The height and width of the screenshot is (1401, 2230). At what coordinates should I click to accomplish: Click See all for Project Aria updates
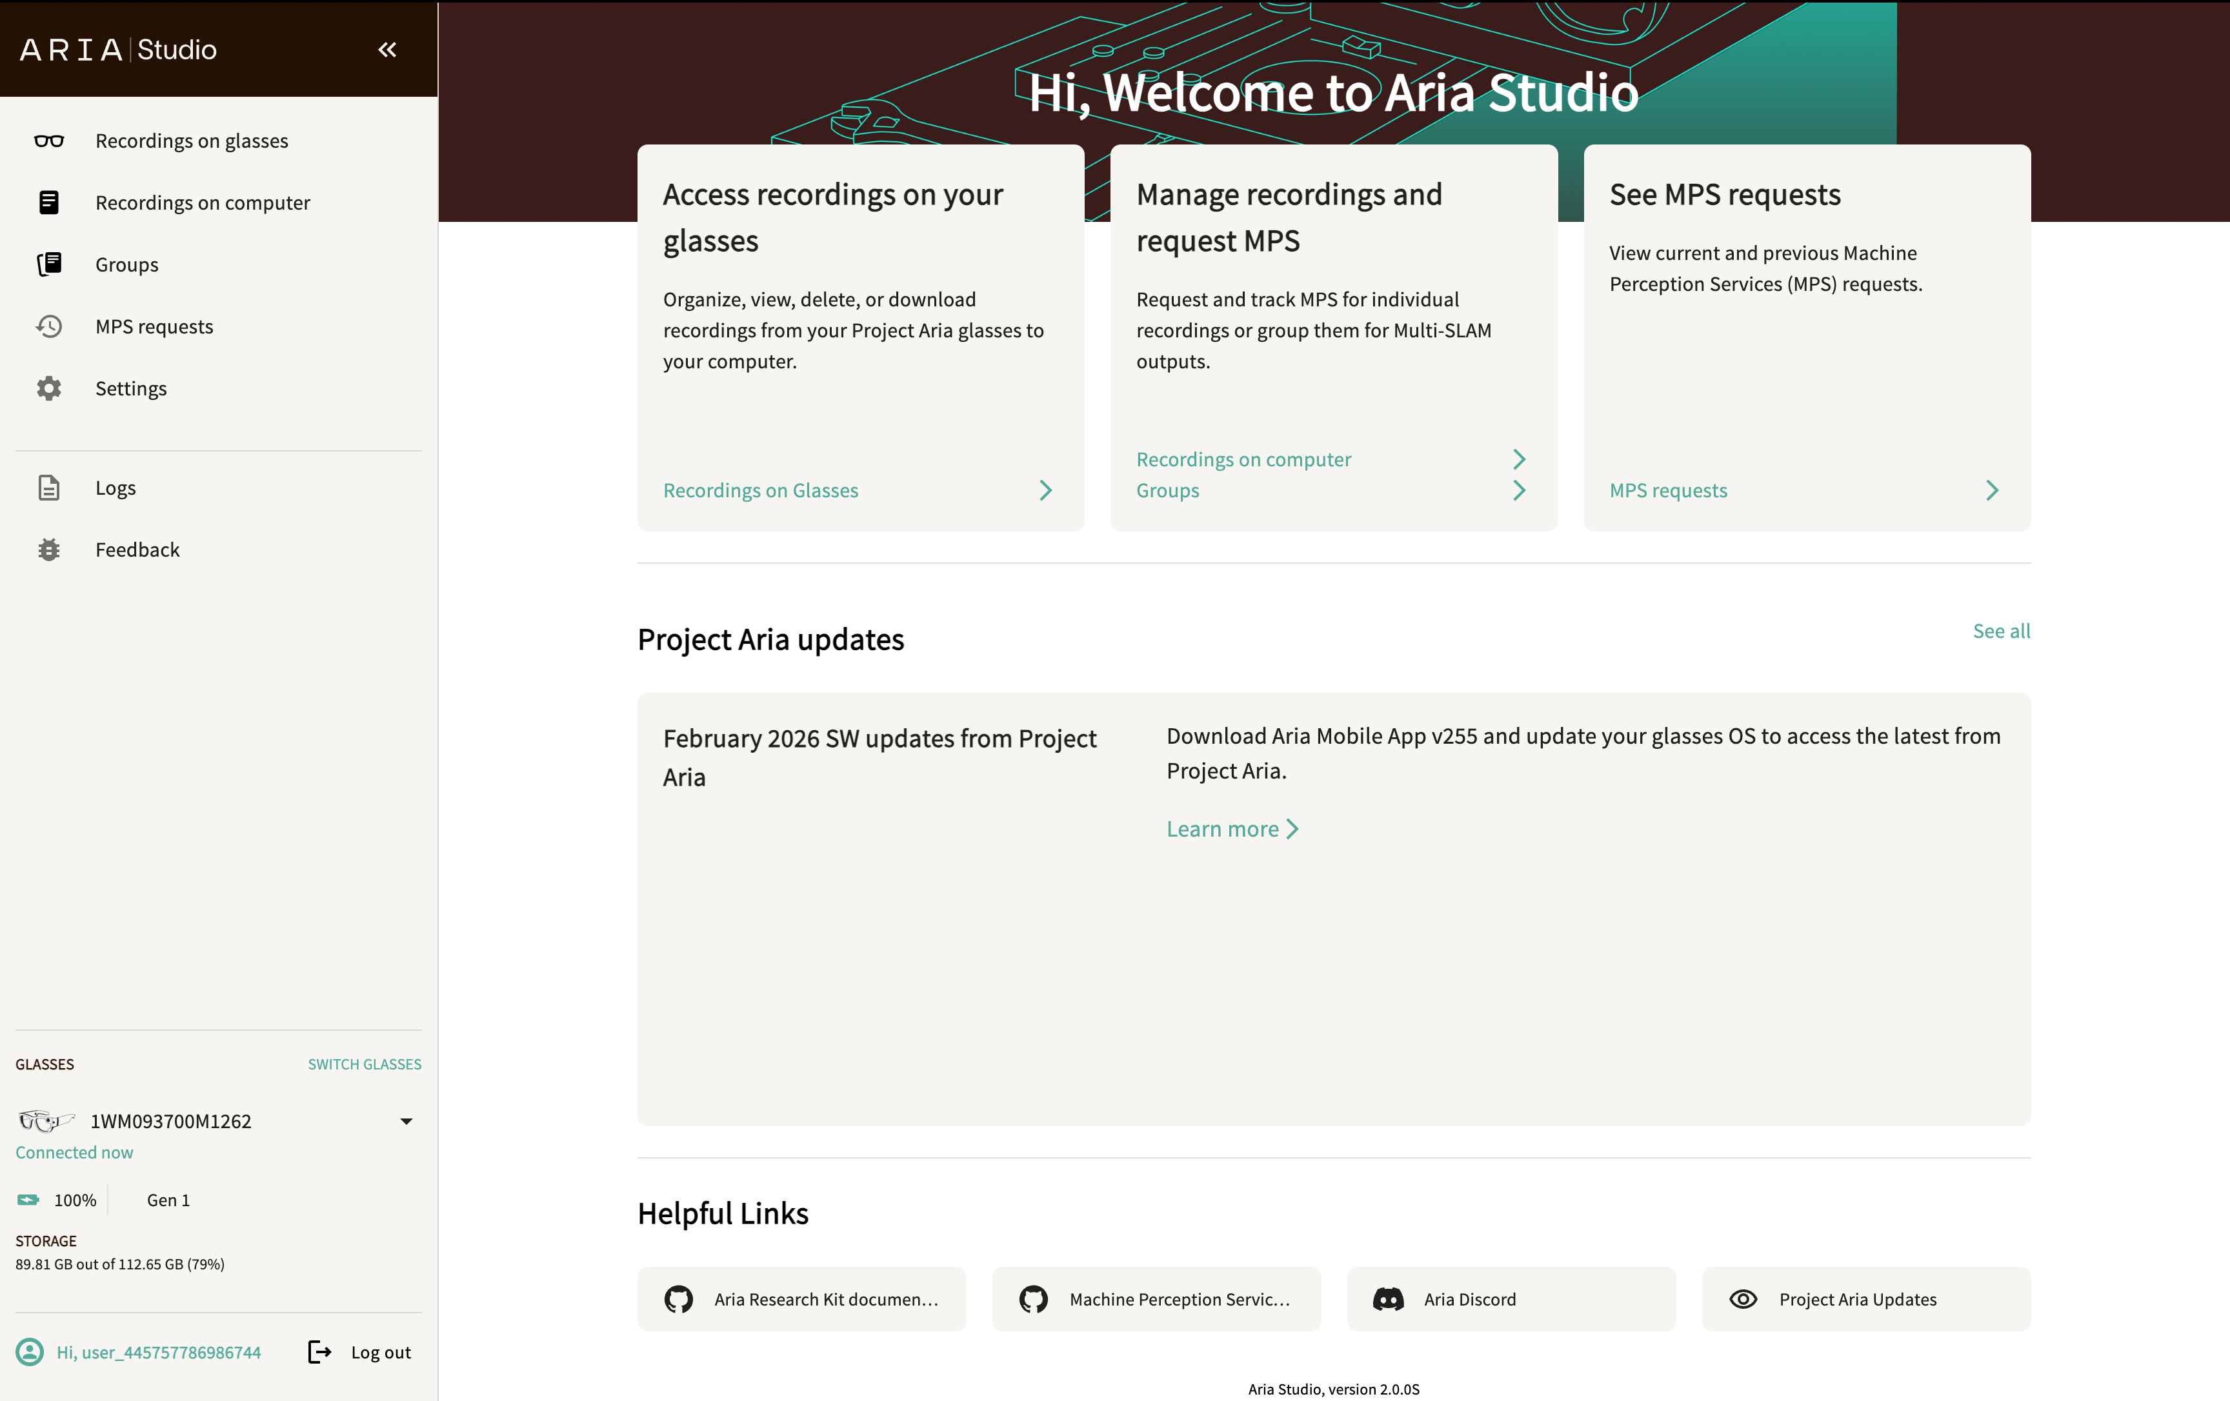pyautogui.click(x=2002, y=631)
